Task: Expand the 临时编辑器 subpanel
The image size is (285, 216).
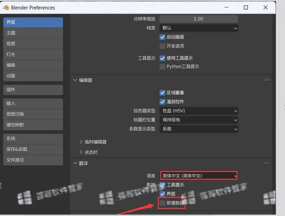Action: click(x=81, y=142)
